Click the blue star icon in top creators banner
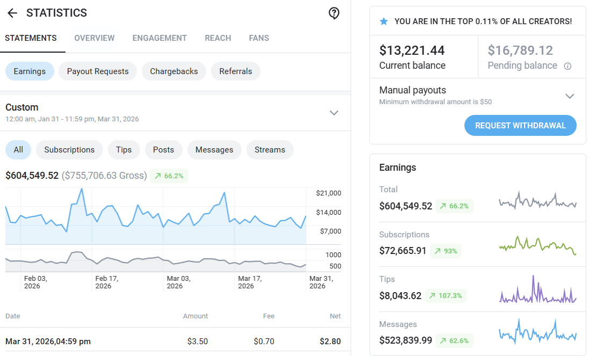The image size is (589, 356). coord(383,21)
